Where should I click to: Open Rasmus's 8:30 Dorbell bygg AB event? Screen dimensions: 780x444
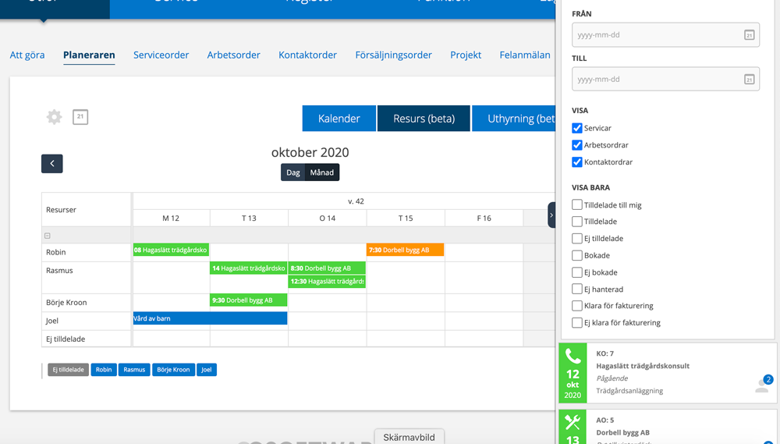click(x=327, y=268)
